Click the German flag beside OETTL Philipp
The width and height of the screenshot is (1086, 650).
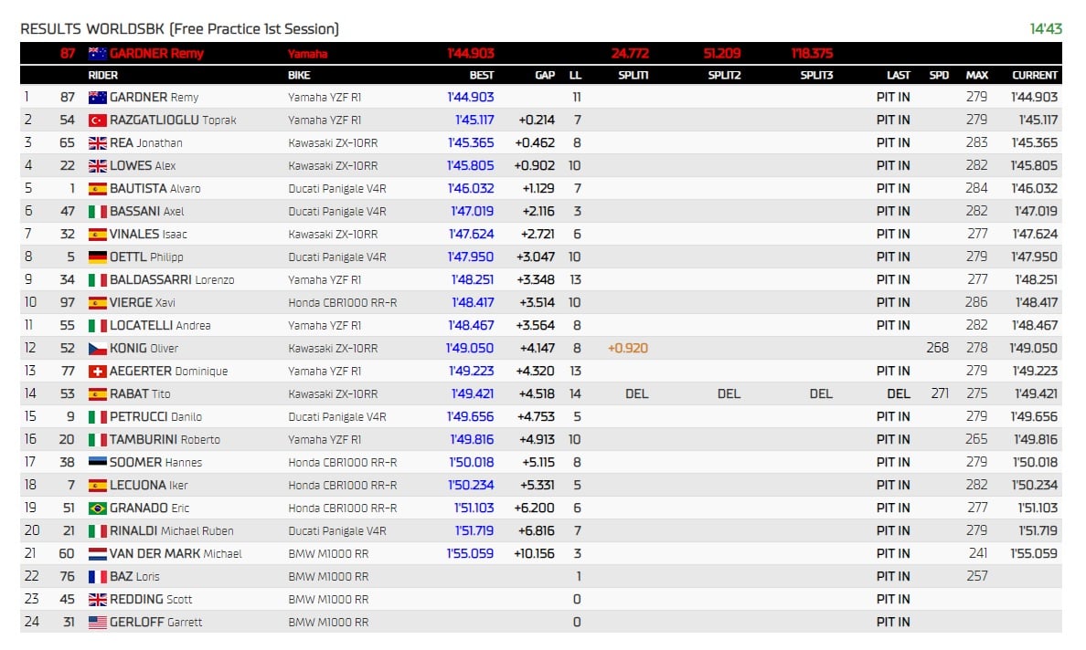click(x=98, y=257)
